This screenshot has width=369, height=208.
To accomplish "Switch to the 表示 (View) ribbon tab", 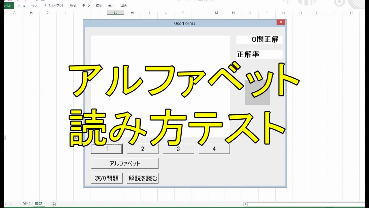I will click(111, 5).
